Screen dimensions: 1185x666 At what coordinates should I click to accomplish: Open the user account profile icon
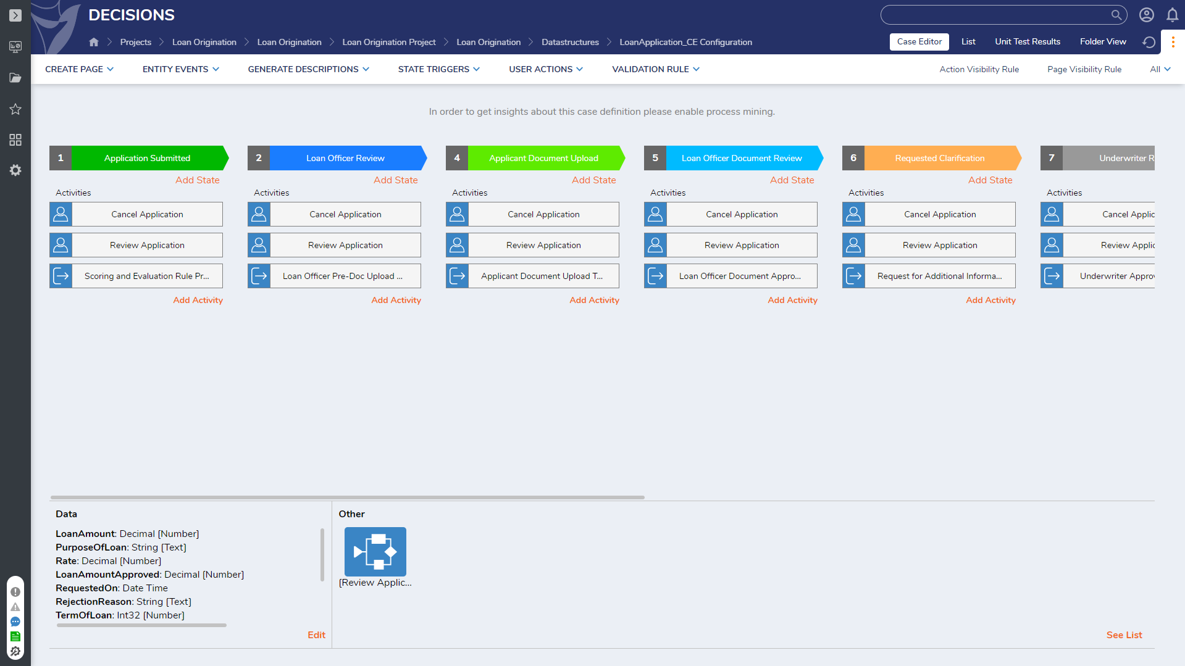click(1146, 15)
